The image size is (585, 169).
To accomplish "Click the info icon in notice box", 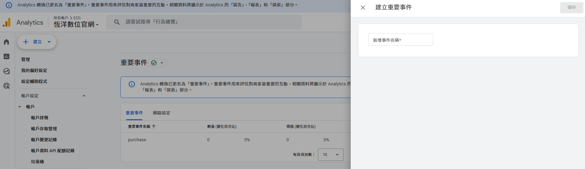I will [x=132, y=84].
